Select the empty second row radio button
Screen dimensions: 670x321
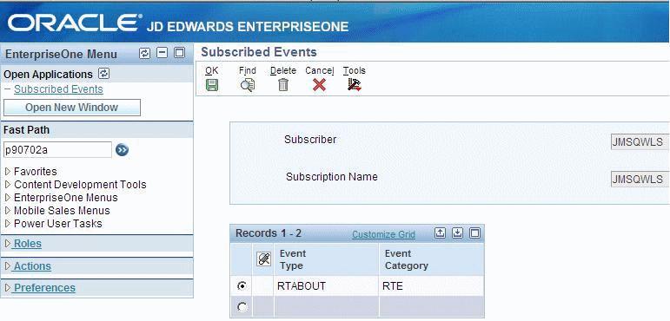tap(242, 307)
